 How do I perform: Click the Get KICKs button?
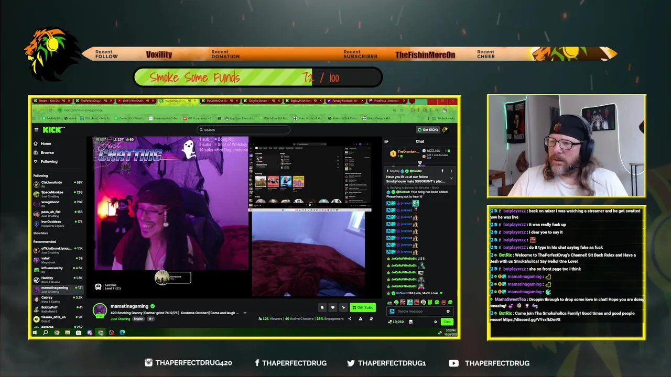point(428,130)
